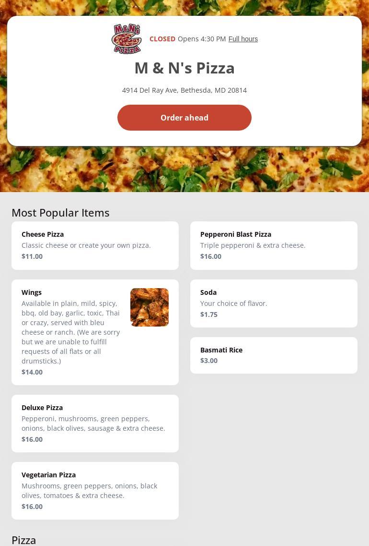Click the $1.75 Soda price
This screenshot has height=546, width=369.
click(x=209, y=315)
